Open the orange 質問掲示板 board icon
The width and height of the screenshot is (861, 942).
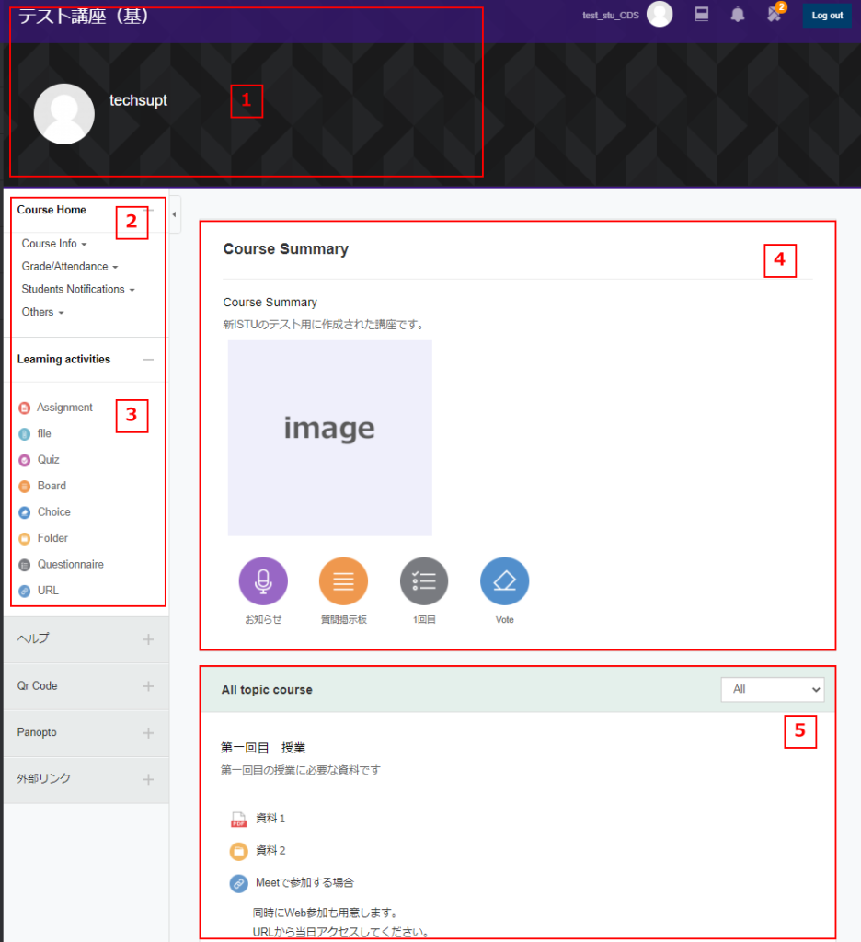(x=343, y=581)
